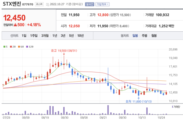Screen dimensions: 183x123
Task: Click the 20,696 price axis label
Action: tap(173, 50)
